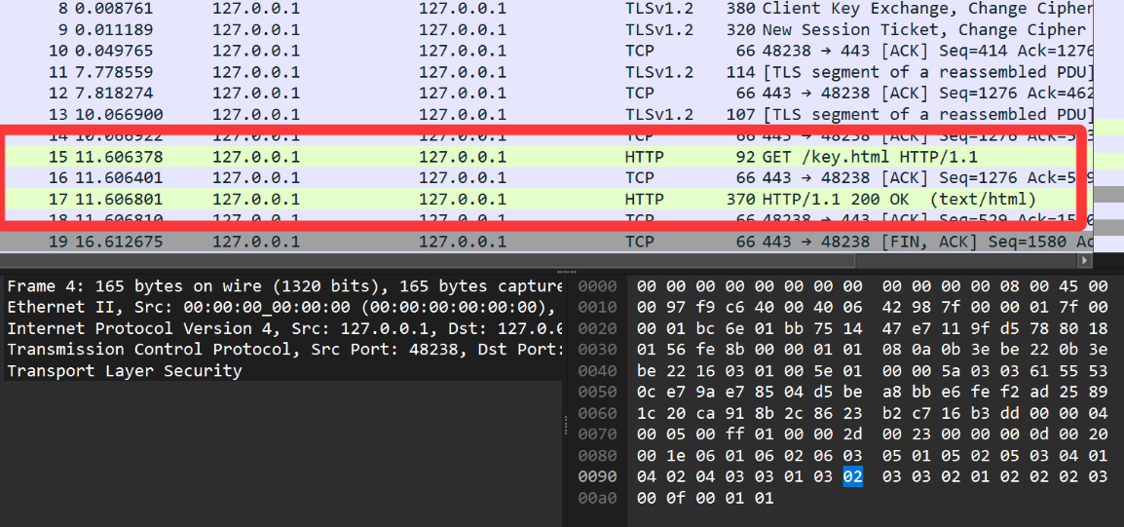The image size is (1124, 527).
Task: Click the highlighted 02 hex byte
Action: pos(852,476)
